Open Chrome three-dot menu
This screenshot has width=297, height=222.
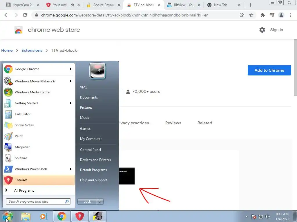(x=291, y=15)
